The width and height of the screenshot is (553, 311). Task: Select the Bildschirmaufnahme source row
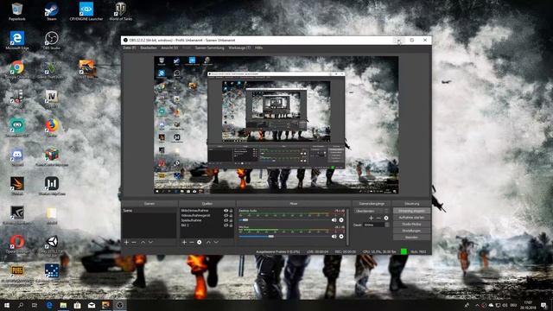pyautogui.click(x=207, y=211)
